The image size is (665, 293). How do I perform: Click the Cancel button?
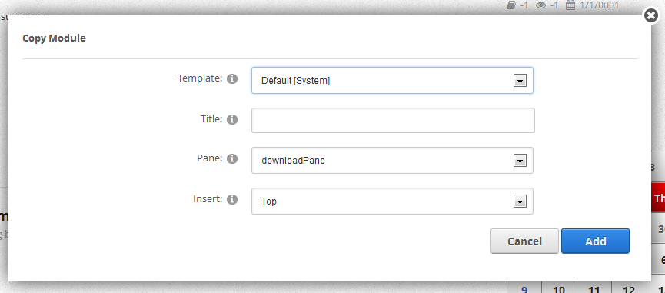(x=524, y=241)
